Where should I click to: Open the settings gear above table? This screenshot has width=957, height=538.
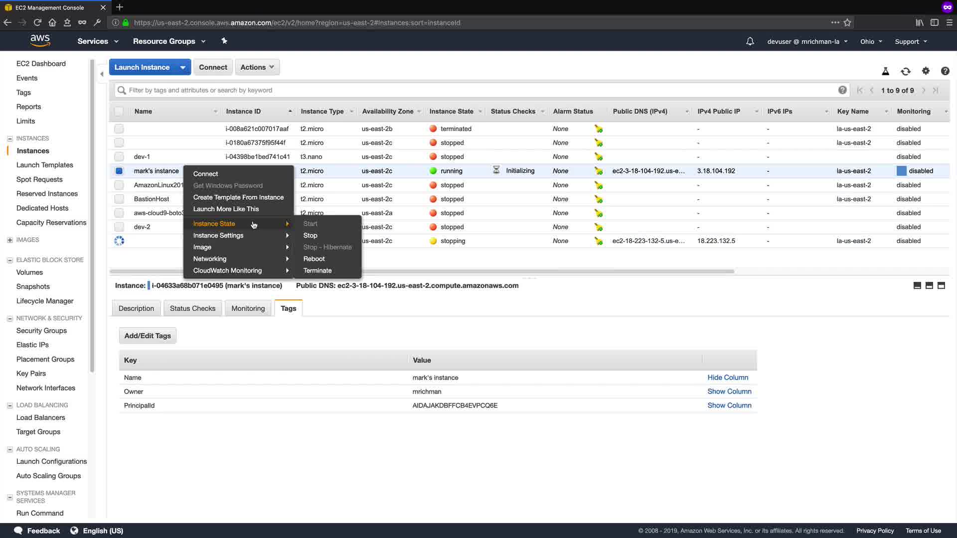pyautogui.click(x=926, y=71)
